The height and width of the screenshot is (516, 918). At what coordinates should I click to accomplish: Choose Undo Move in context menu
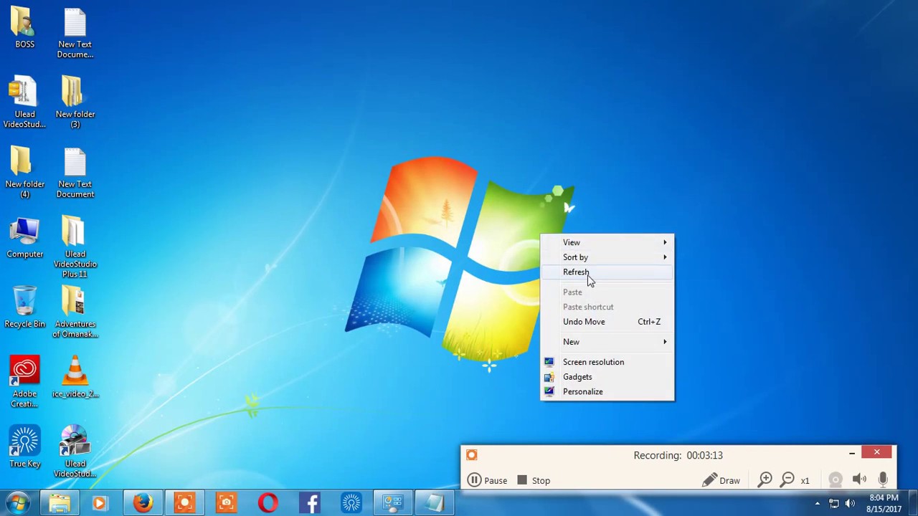pos(607,322)
